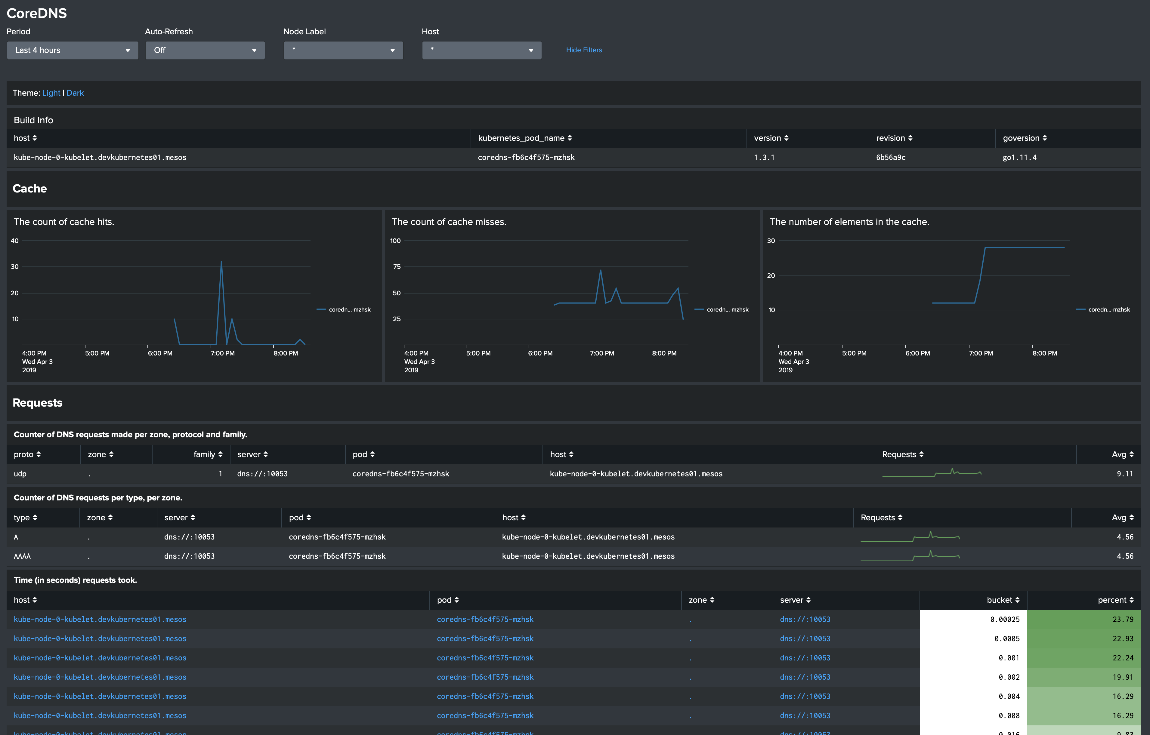Click the Hide Filters link

[x=584, y=50]
